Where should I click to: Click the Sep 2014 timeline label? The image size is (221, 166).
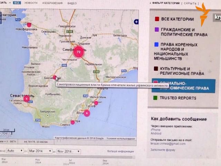point(105,162)
